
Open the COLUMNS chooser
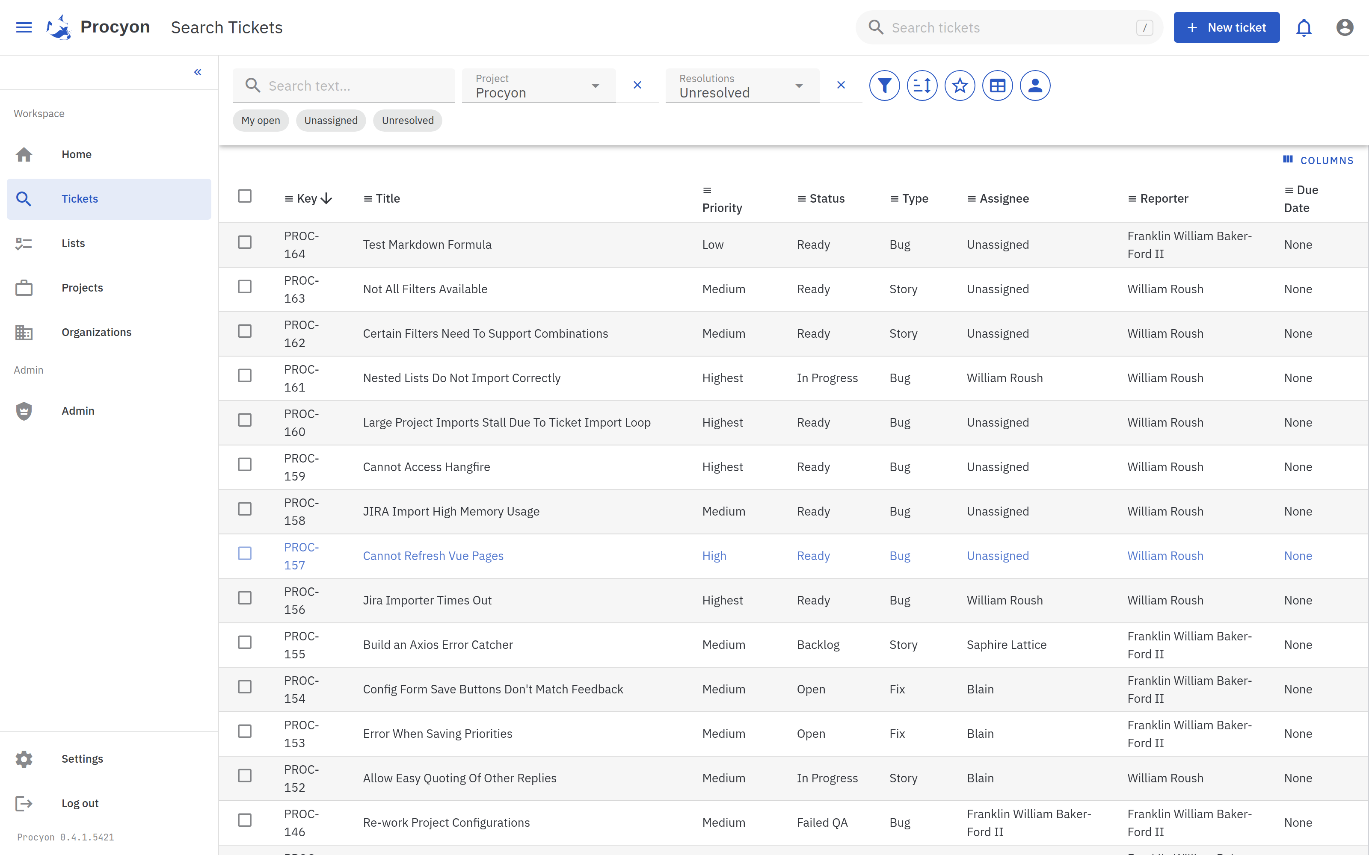1318,160
